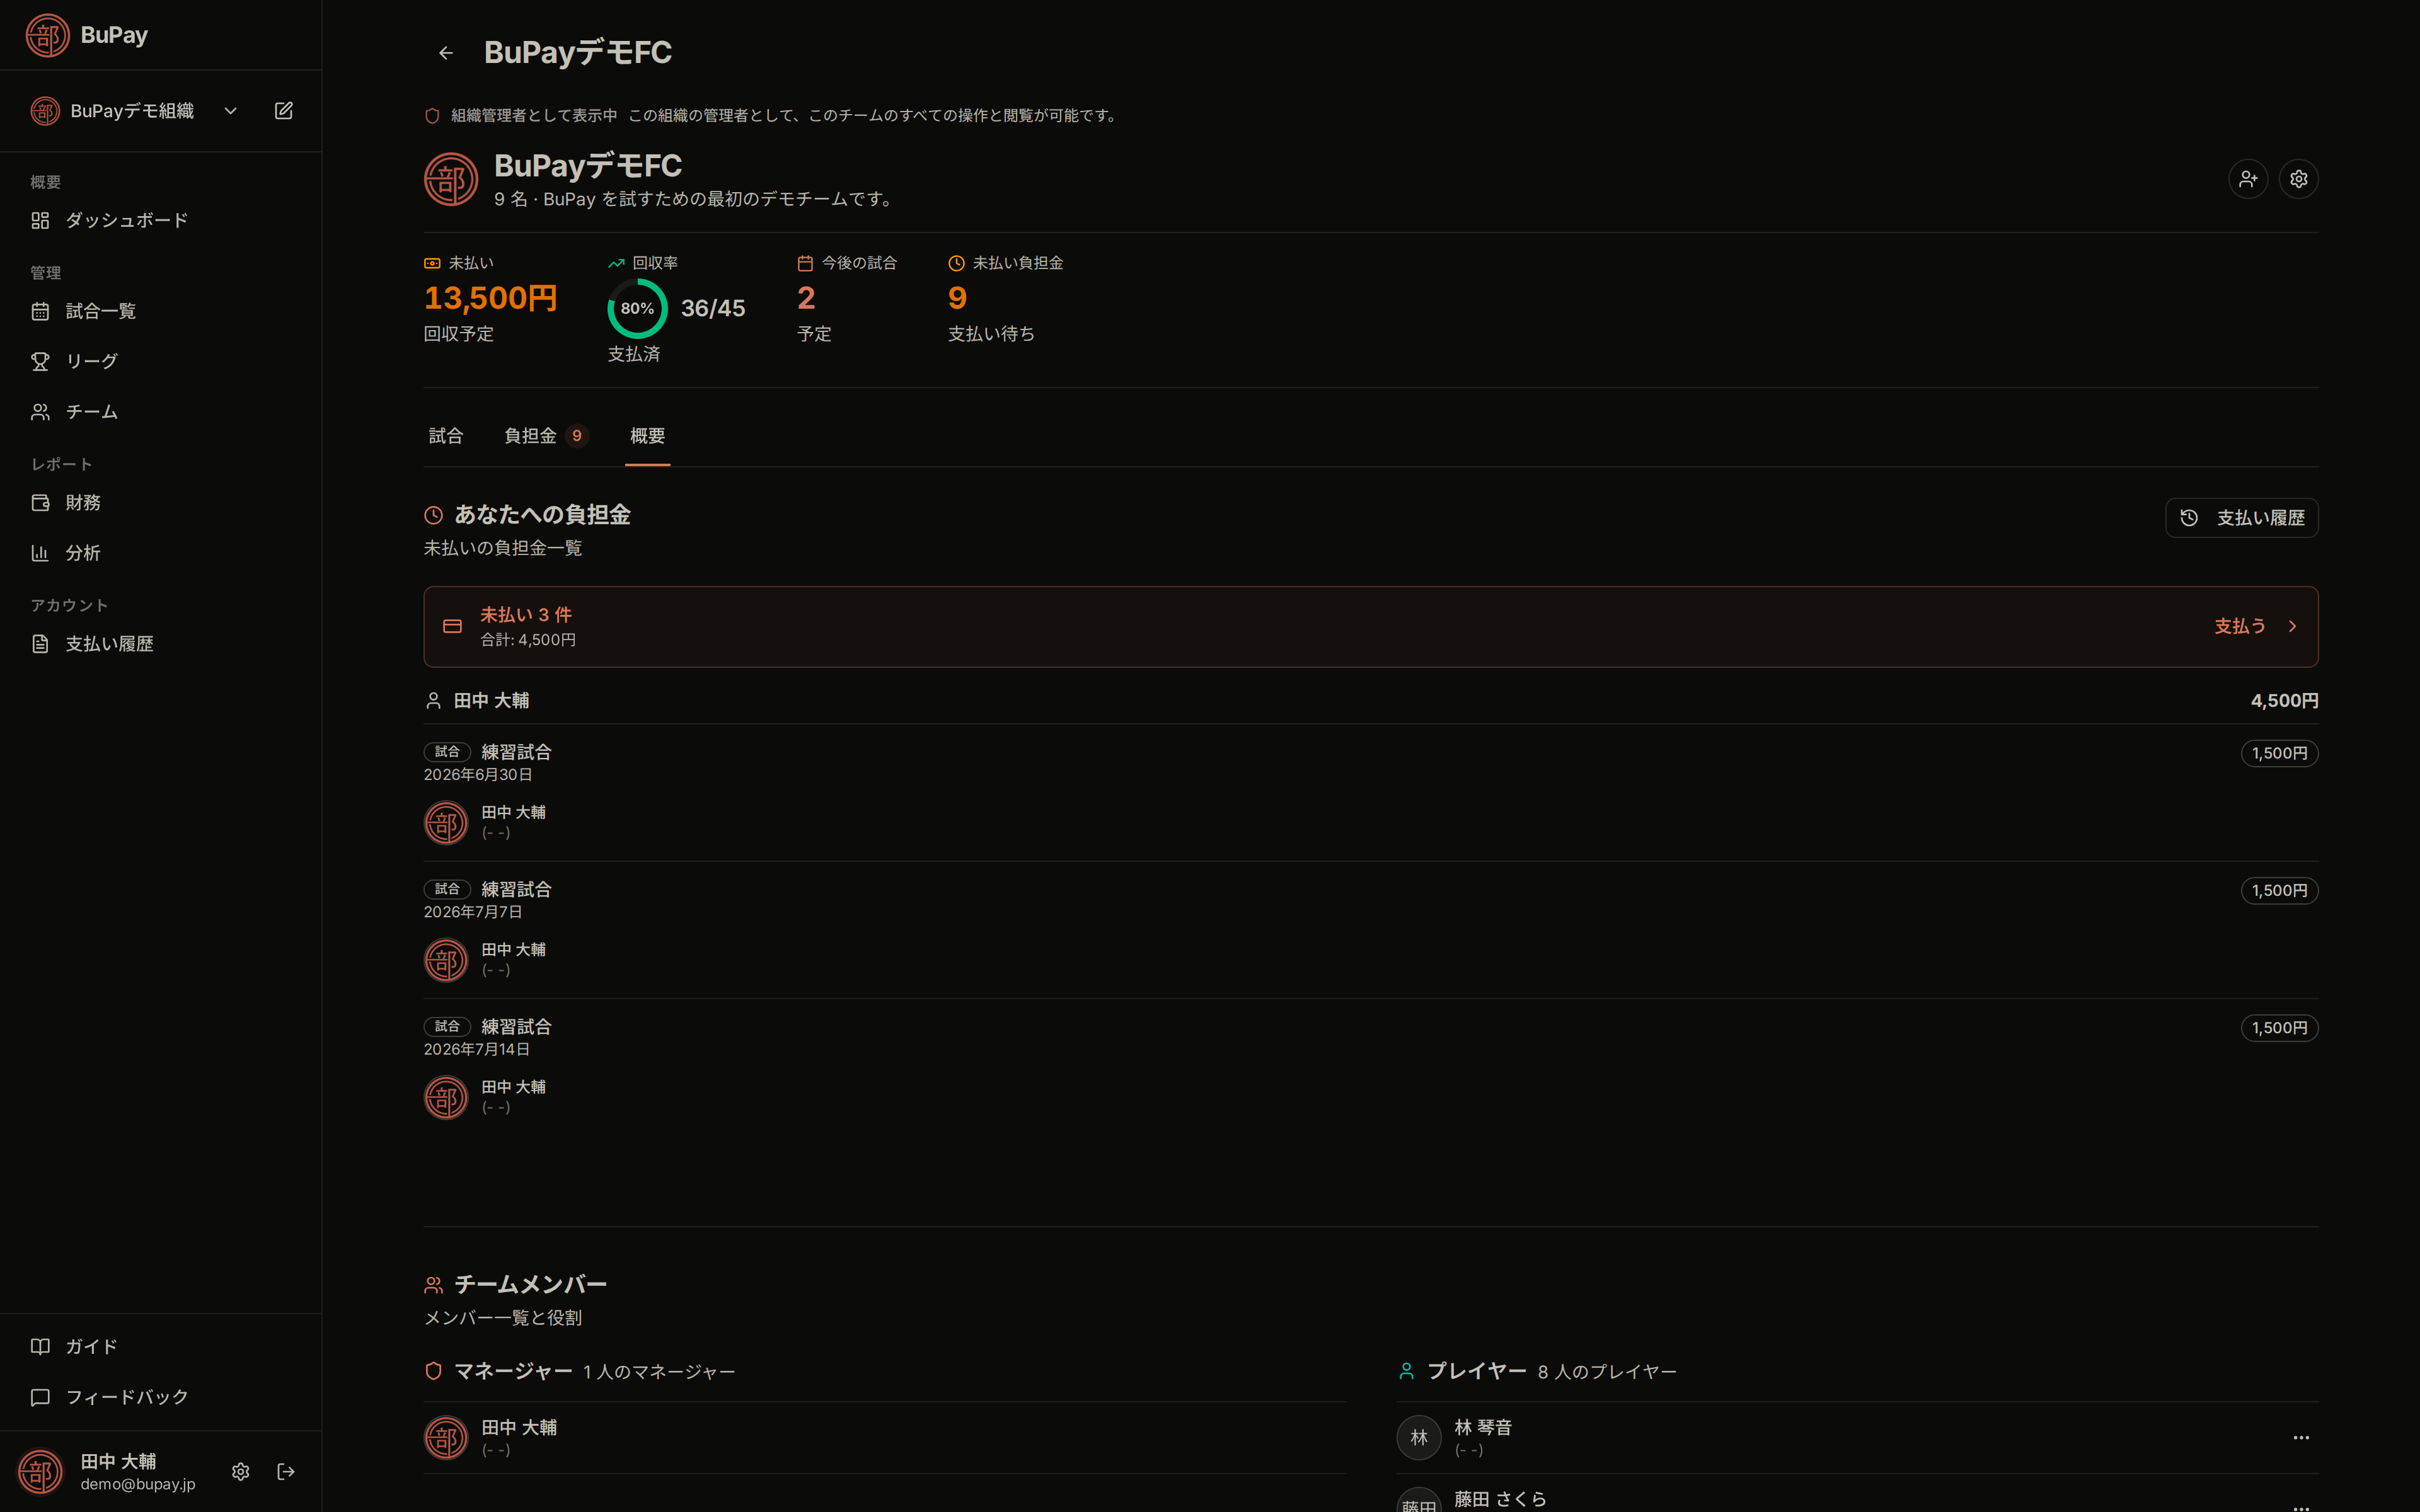Image resolution: width=2420 pixels, height=1512 pixels.
Task: Click the 4,500円 total for 田中 大輔
Action: click(x=2284, y=701)
